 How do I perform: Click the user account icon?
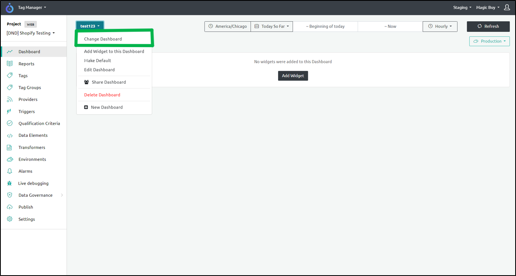506,7
